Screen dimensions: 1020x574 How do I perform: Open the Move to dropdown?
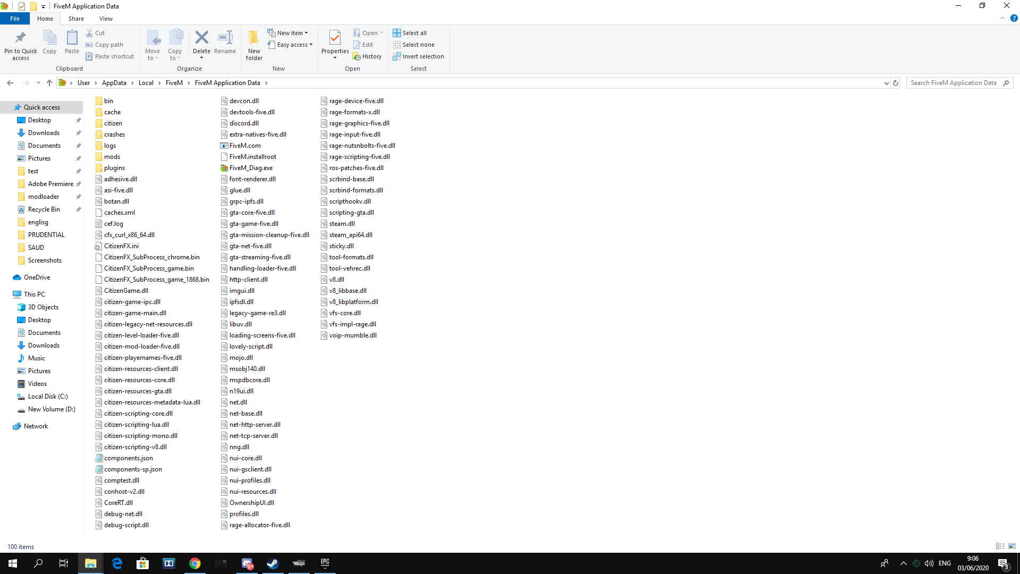(152, 44)
